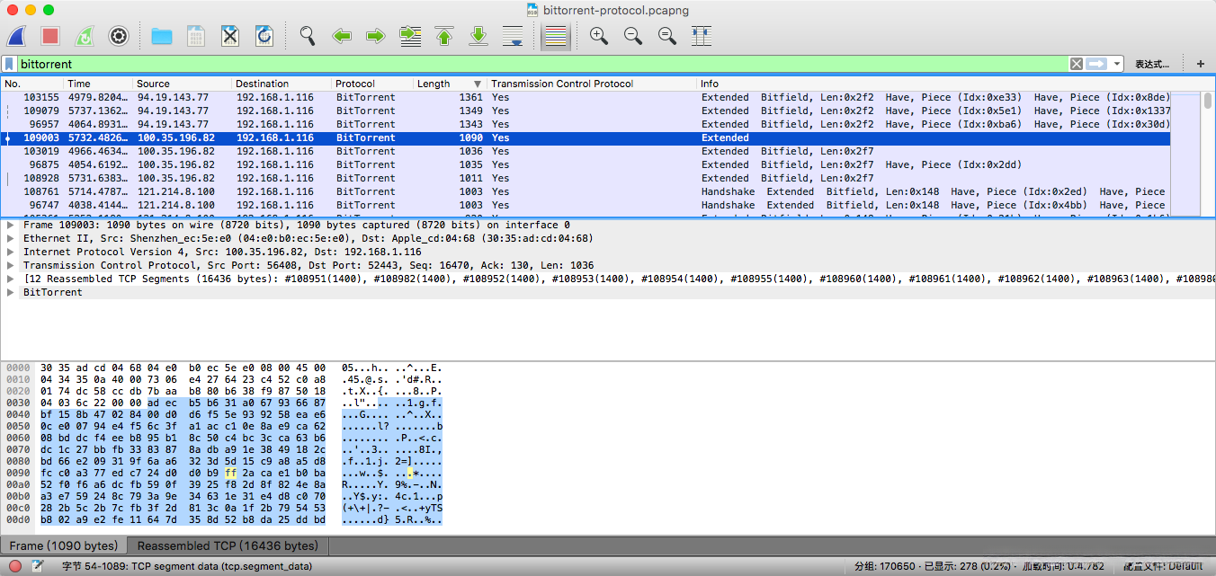Click the zoom in magnifier icon

(x=598, y=36)
